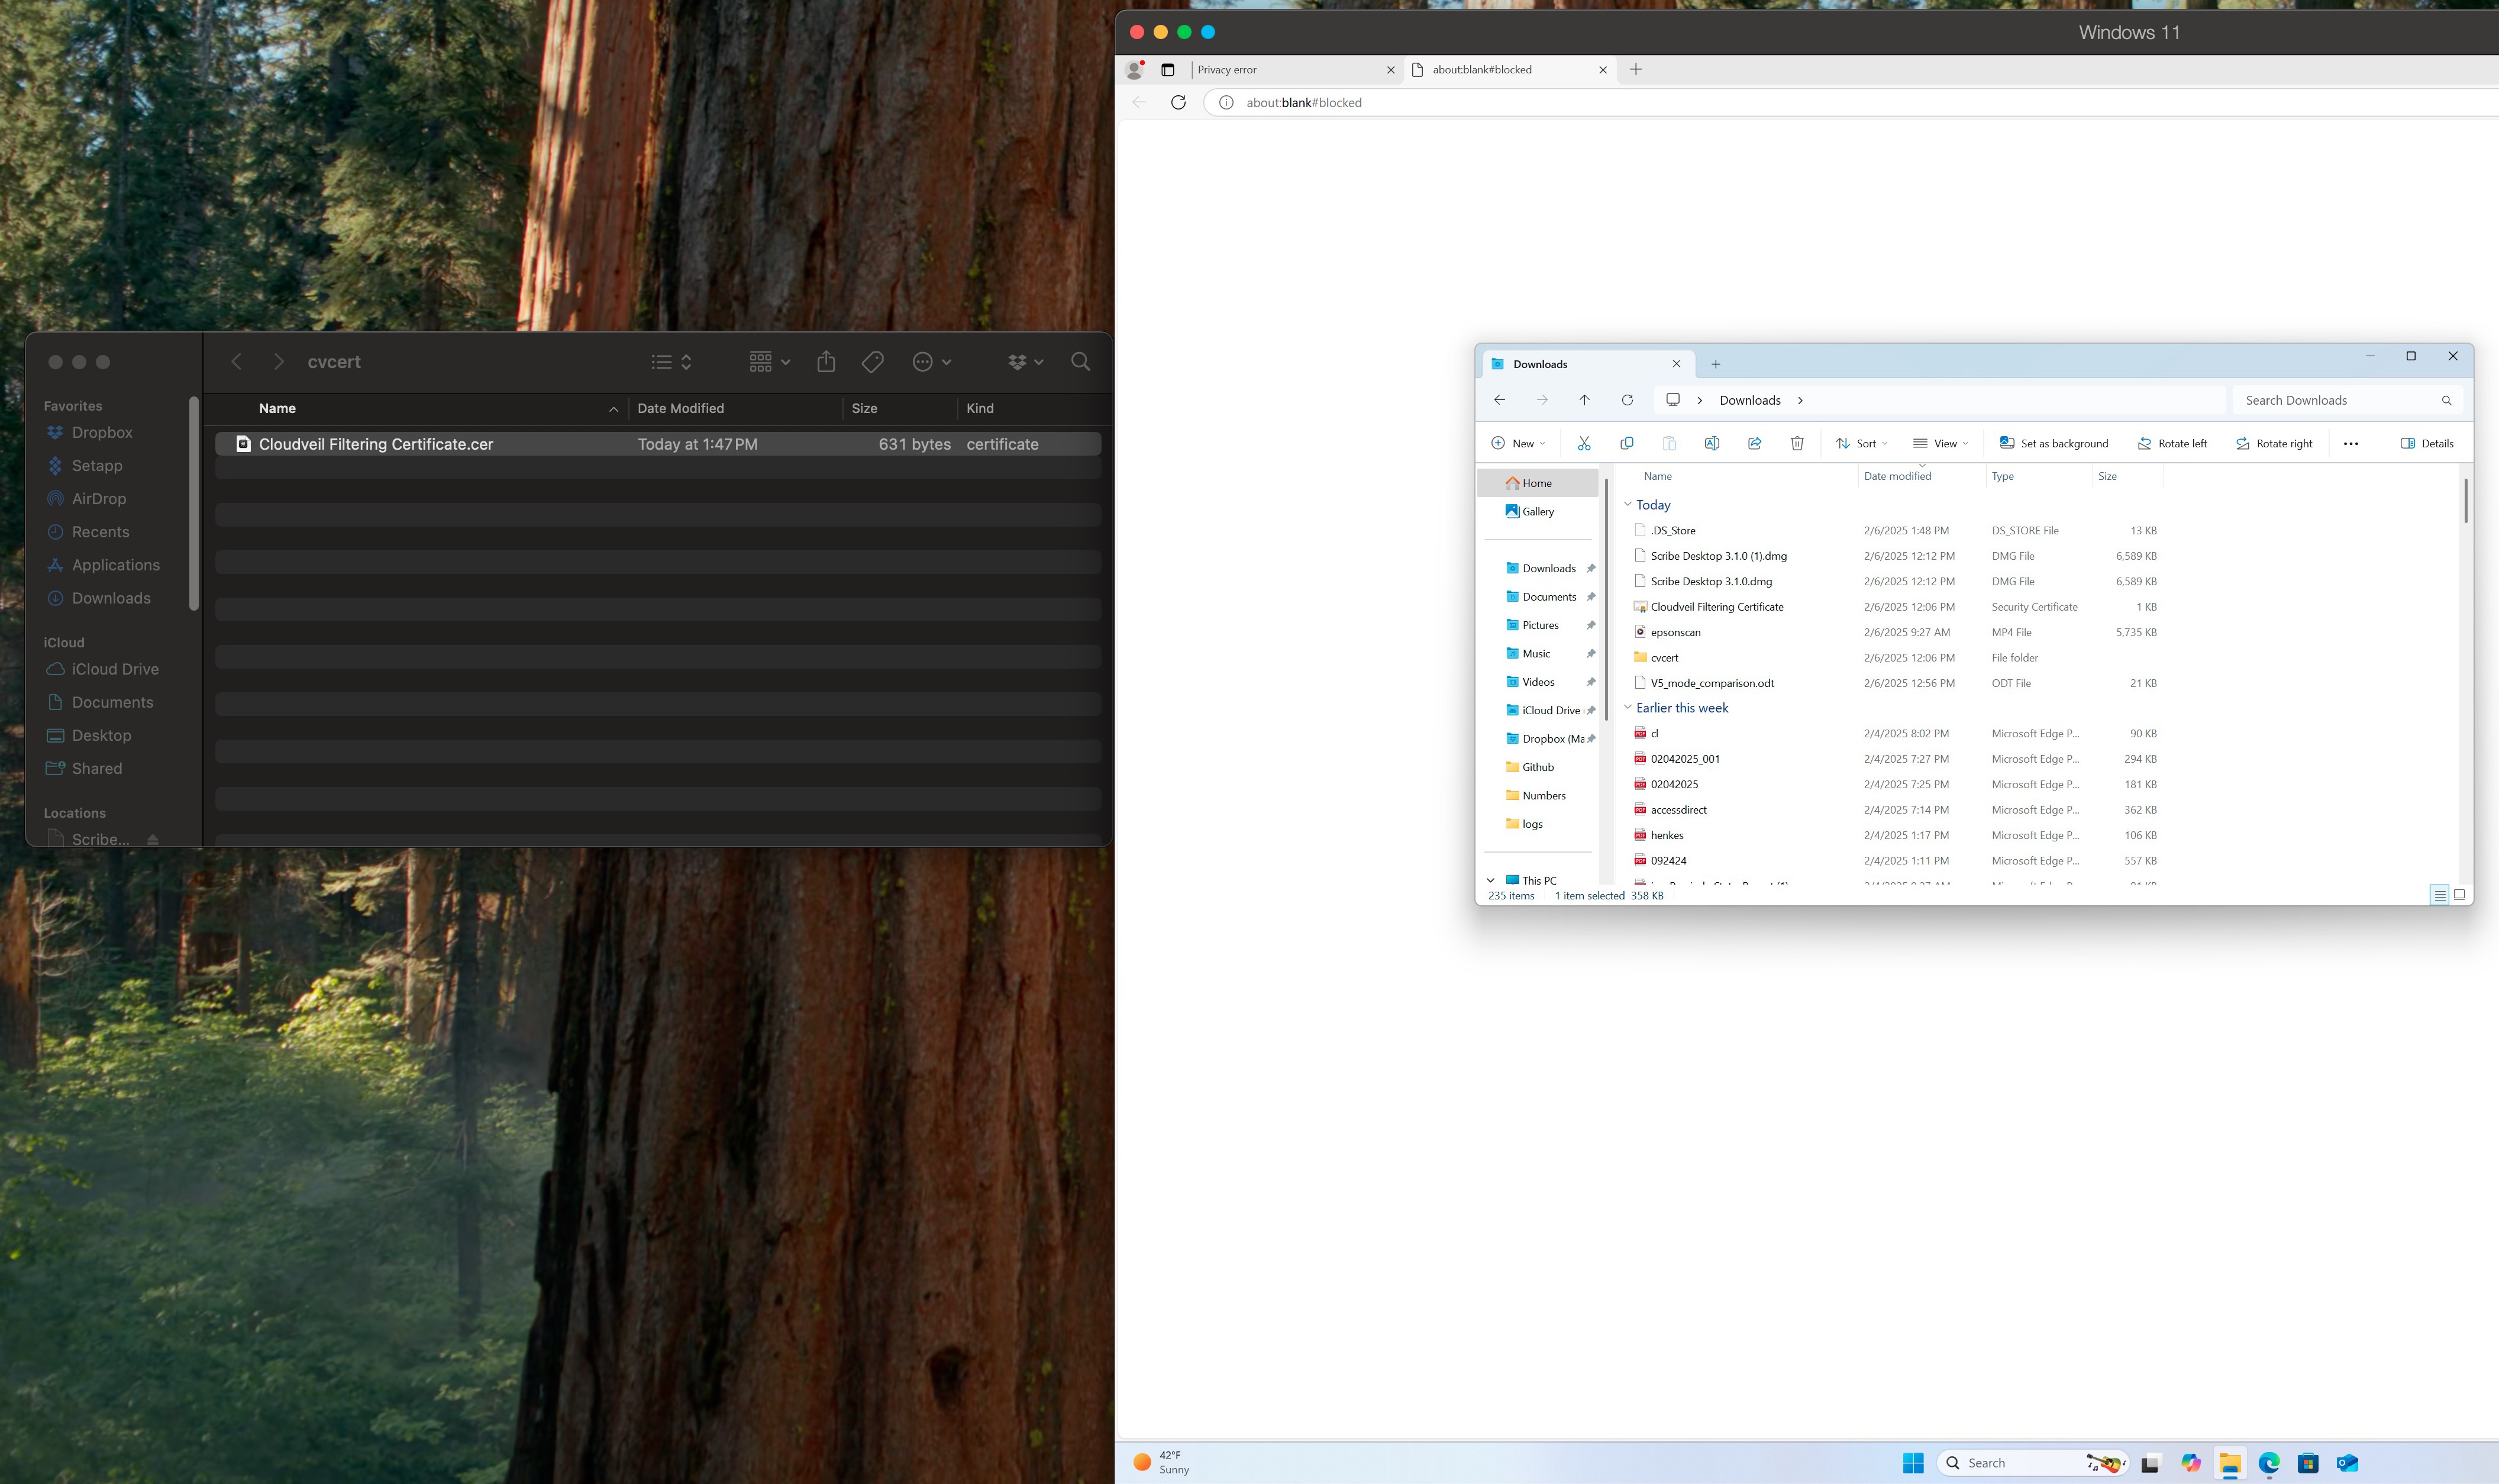
Task: Open See more ellipsis in Explorer toolbar
Action: click(2351, 443)
